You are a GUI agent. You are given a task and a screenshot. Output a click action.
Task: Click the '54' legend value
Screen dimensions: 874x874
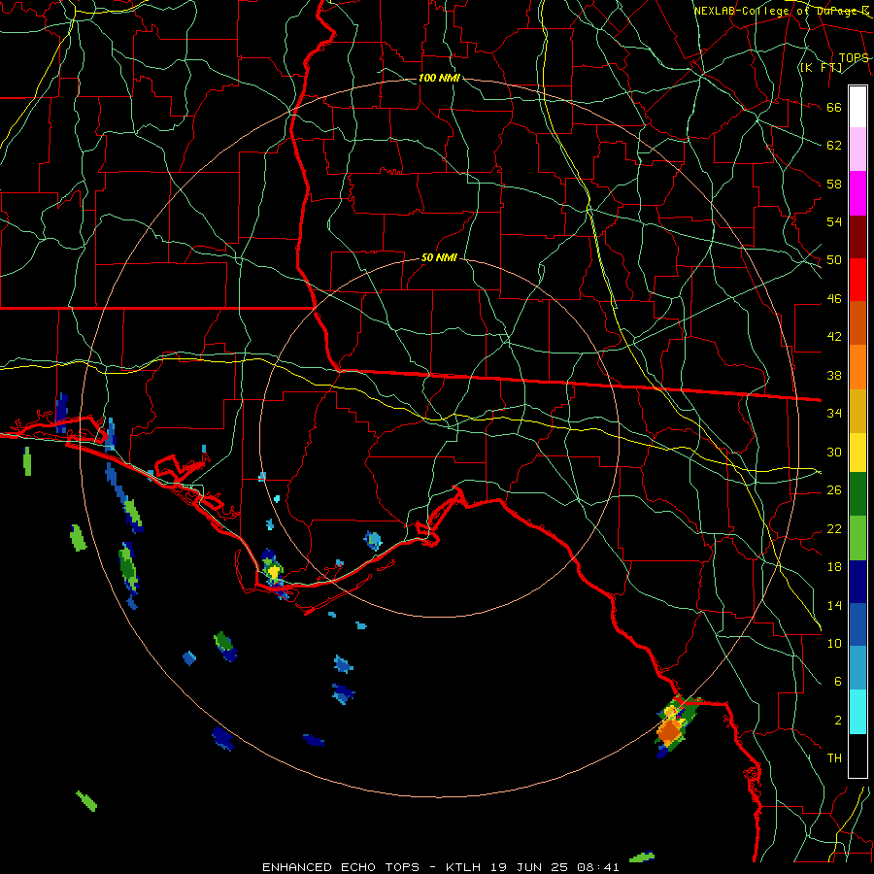click(x=834, y=221)
